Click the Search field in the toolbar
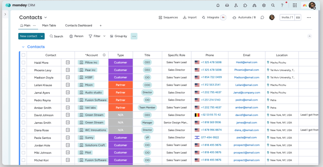The height and width of the screenshot is (167, 323). click(56, 36)
